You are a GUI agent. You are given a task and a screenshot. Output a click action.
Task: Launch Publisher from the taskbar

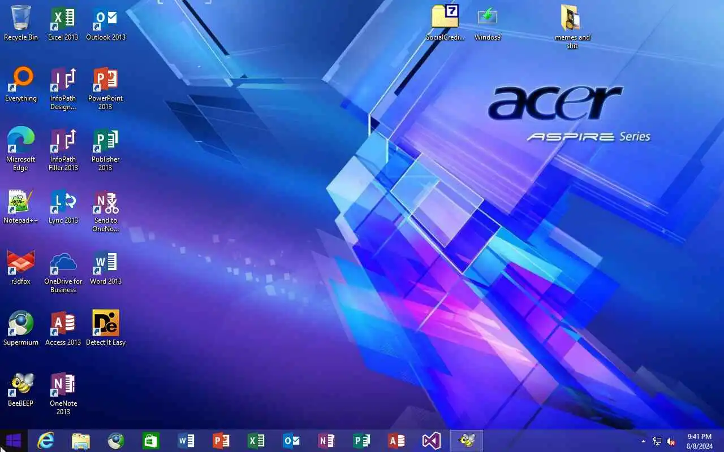click(x=361, y=441)
